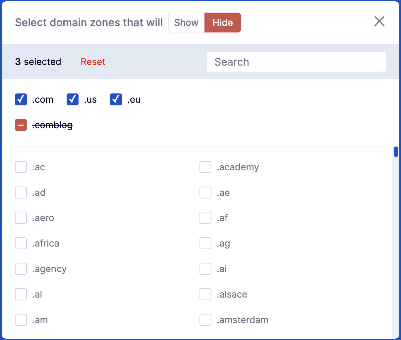Enable the .ad domain zone

tap(21, 193)
